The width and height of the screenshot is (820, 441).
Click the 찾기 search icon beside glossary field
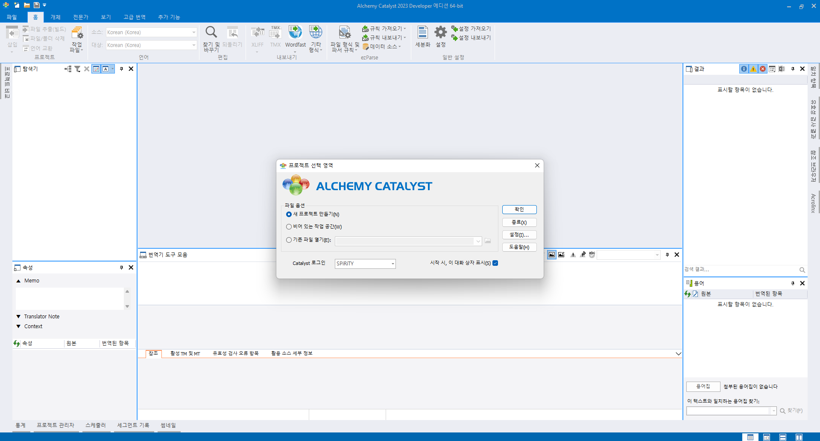point(783,411)
